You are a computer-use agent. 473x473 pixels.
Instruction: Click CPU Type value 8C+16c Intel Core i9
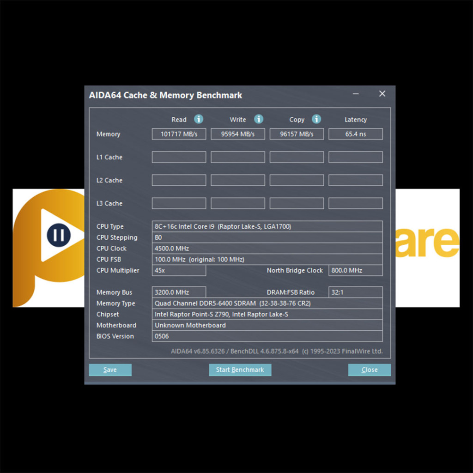click(x=267, y=226)
